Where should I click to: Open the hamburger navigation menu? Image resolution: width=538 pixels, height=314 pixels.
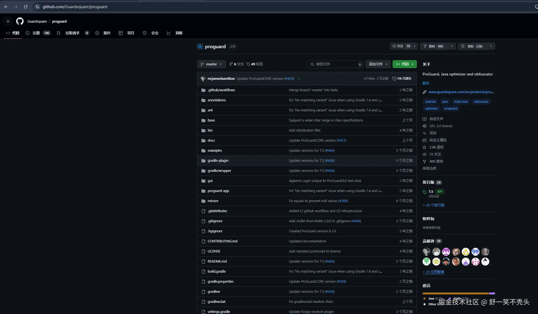pos(8,21)
